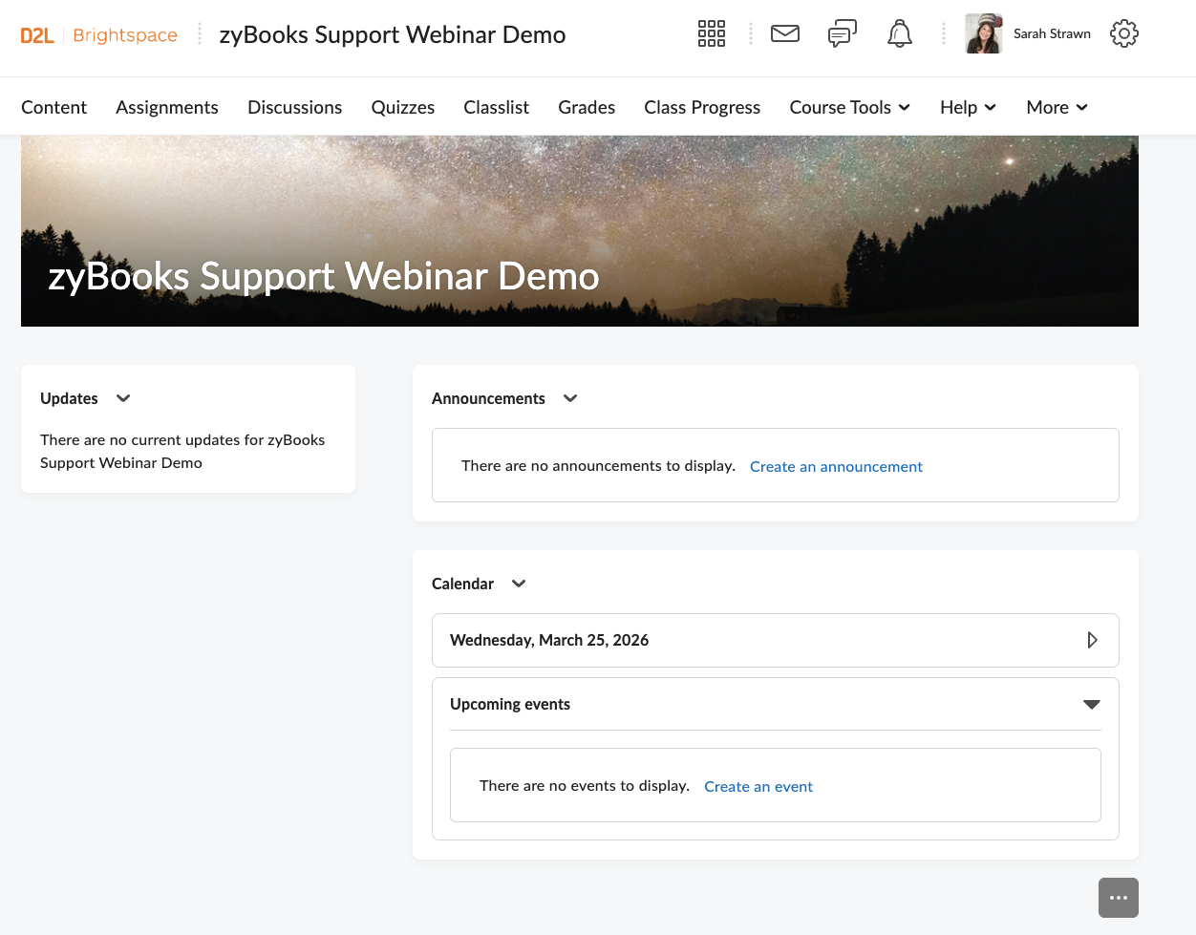Viewport: 1196px width, 935px height.
Task: Open the Discussions page
Action: point(294,107)
